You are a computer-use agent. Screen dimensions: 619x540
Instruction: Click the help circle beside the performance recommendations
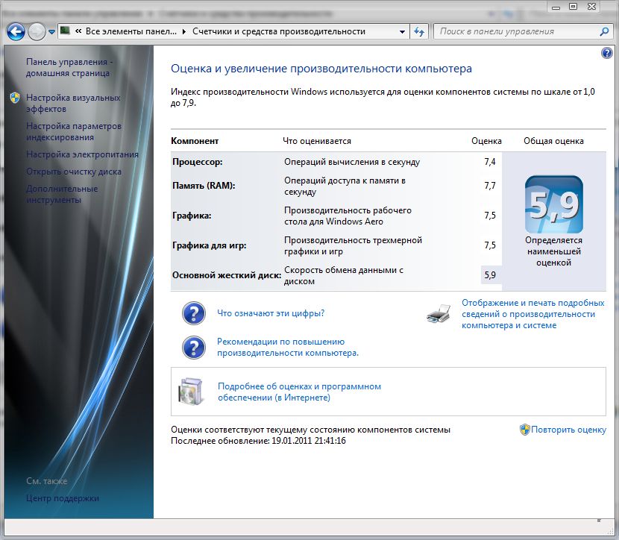193,347
